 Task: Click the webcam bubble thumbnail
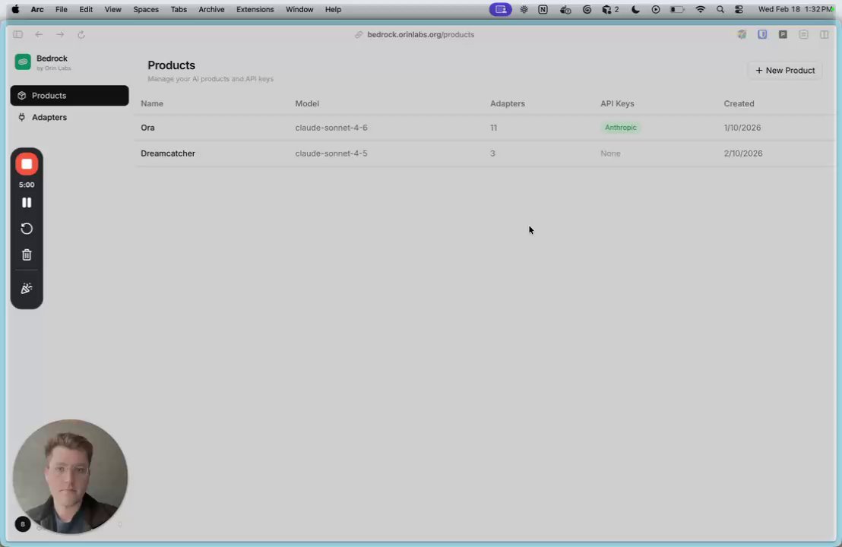tap(71, 476)
